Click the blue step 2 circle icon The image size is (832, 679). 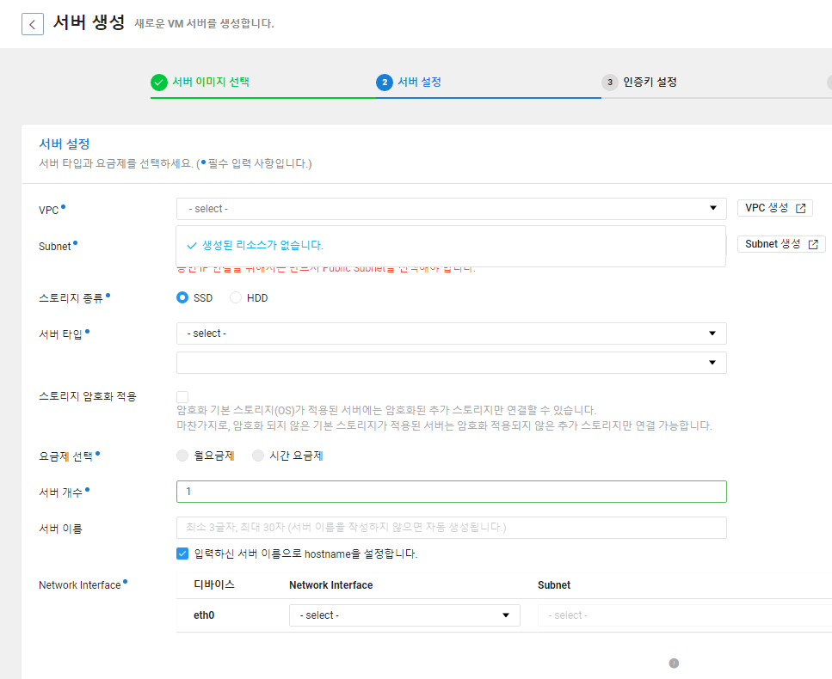tap(384, 83)
